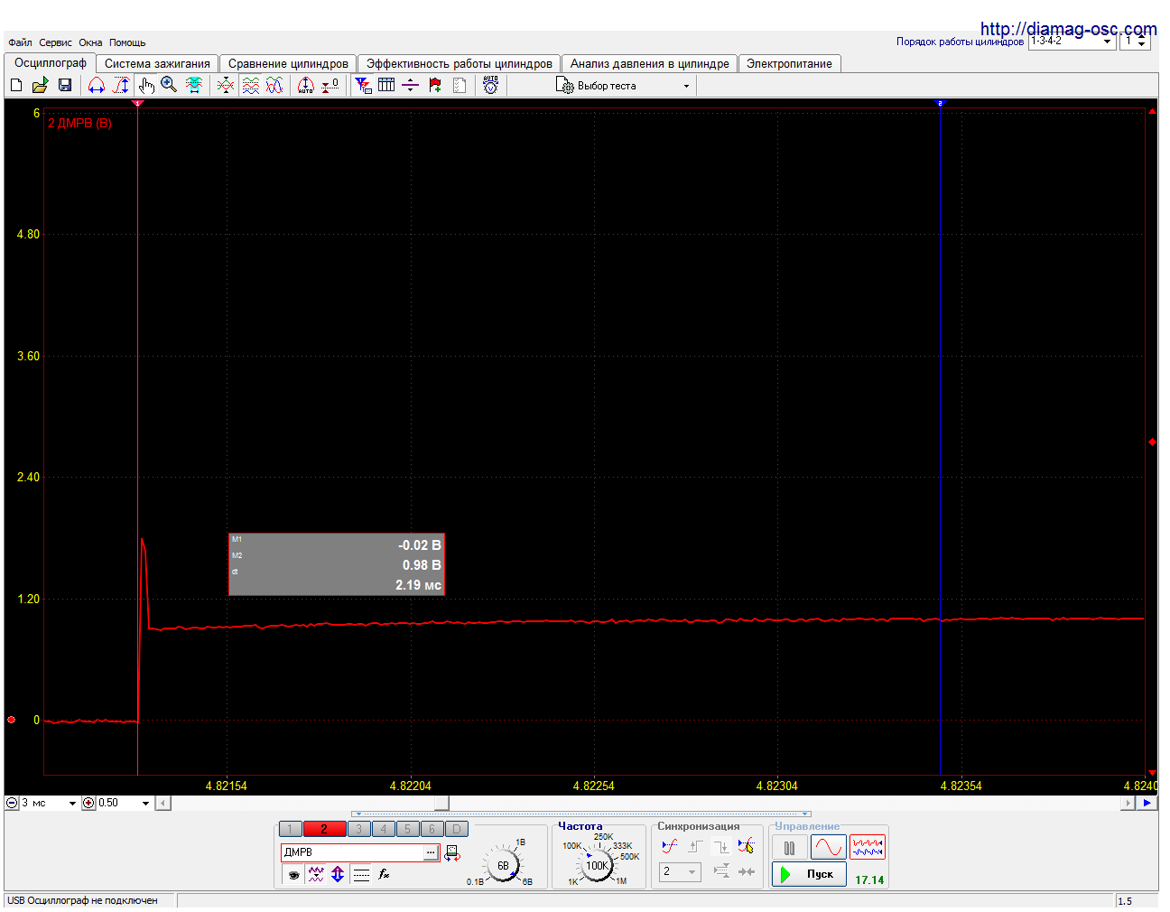
Task: Toggle the grid table icon
Action: (386, 85)
